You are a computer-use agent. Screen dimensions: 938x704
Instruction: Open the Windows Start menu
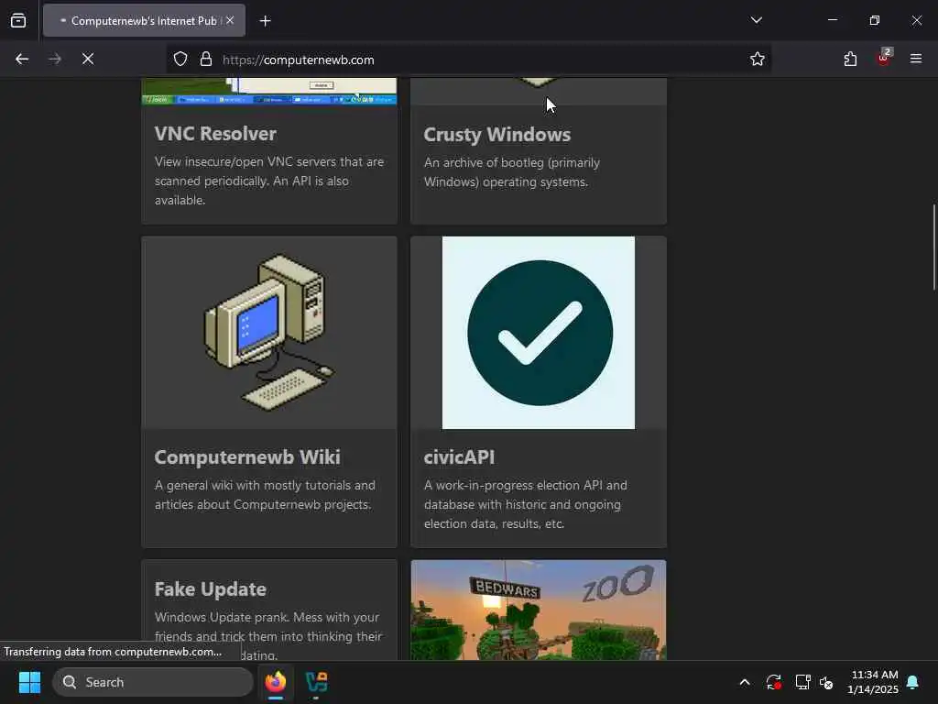29,682
